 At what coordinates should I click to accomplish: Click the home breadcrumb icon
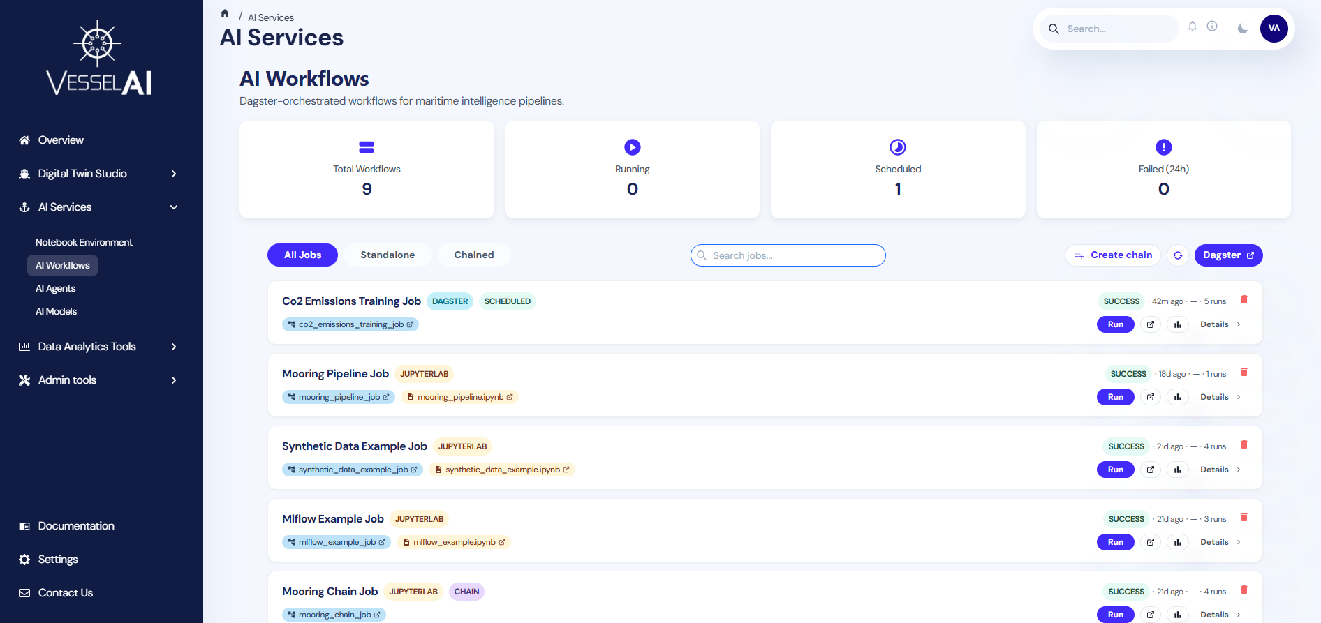[225, 13]
